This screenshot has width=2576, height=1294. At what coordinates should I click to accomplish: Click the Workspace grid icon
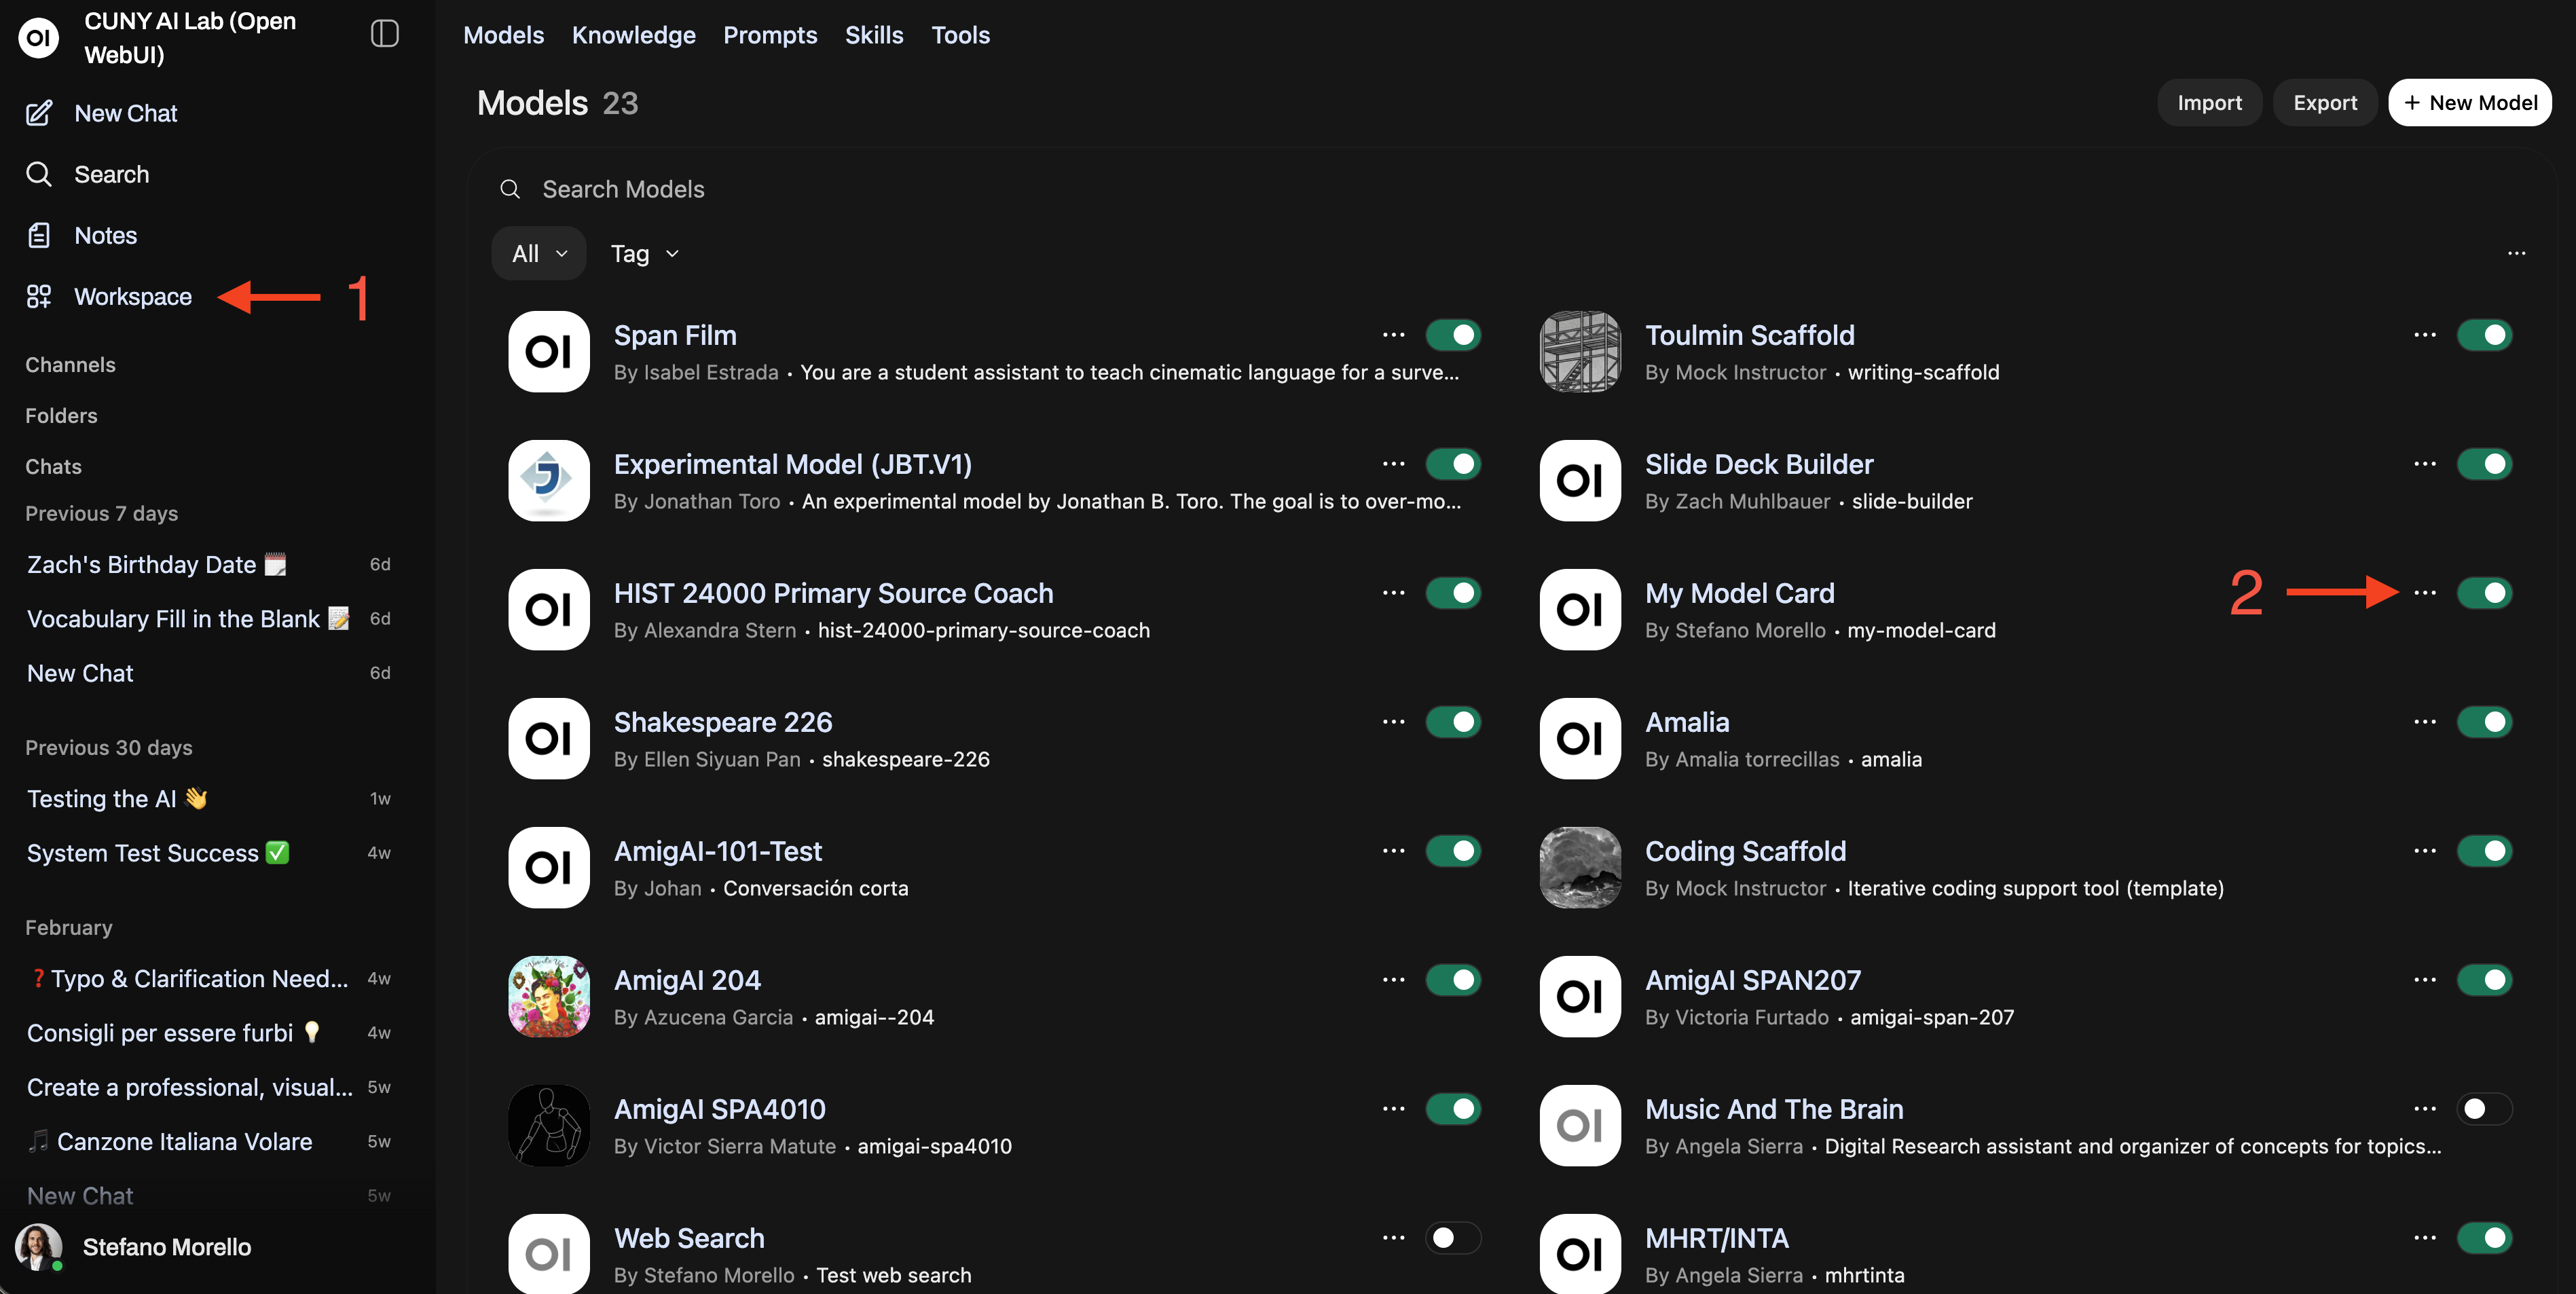(39, 296)
